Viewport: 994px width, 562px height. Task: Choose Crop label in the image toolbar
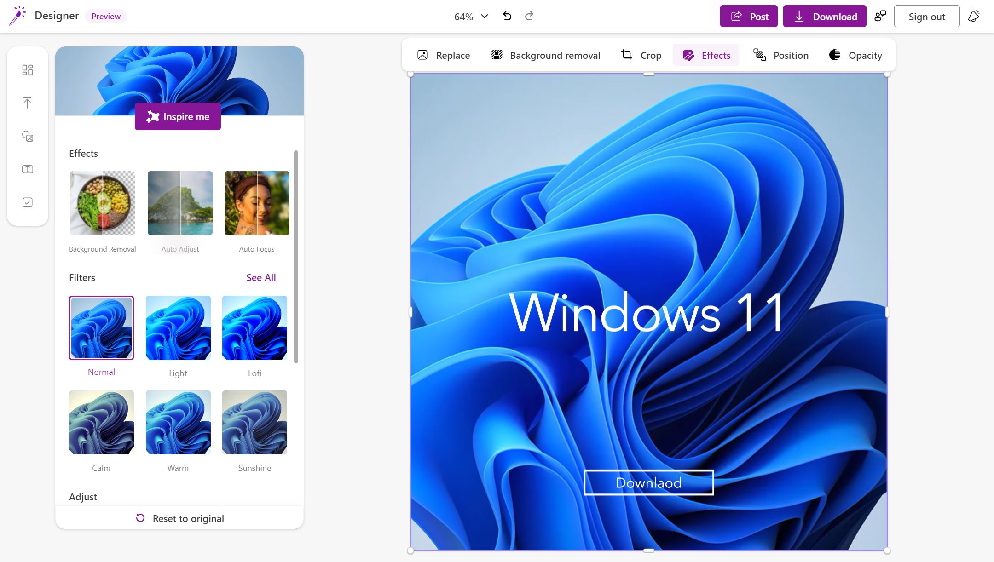[x=651, y=56]
